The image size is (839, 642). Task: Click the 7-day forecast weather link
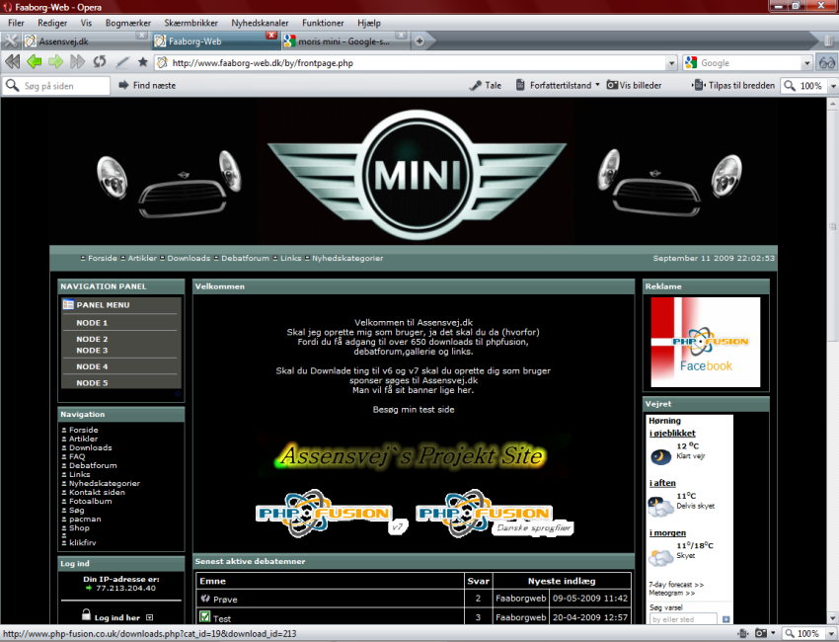click(676, 585)
